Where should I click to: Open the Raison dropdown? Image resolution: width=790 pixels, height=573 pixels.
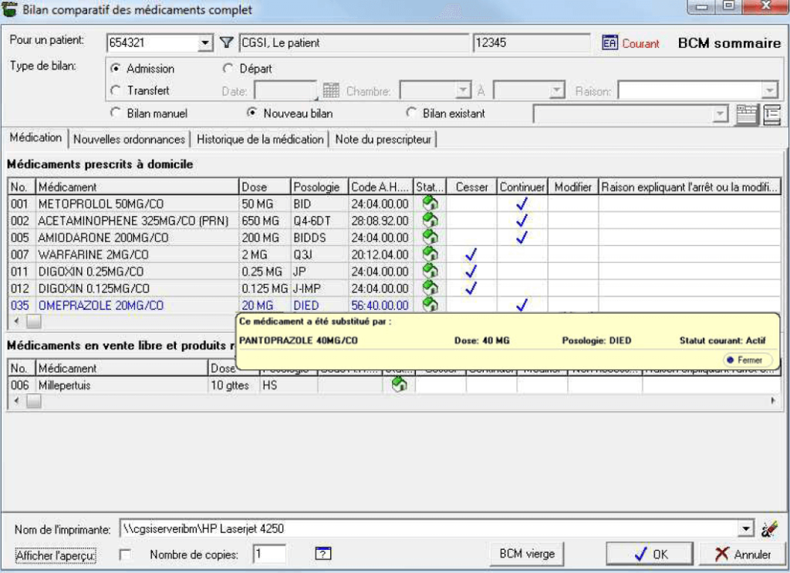[x=769, y=91]
